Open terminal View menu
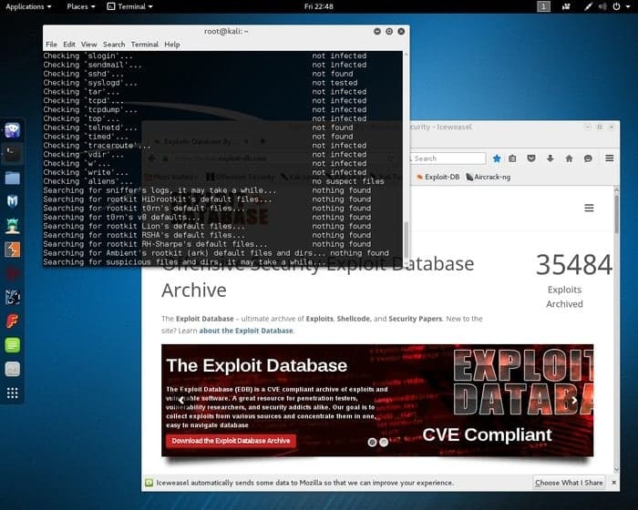 click(x=88, y=45)
